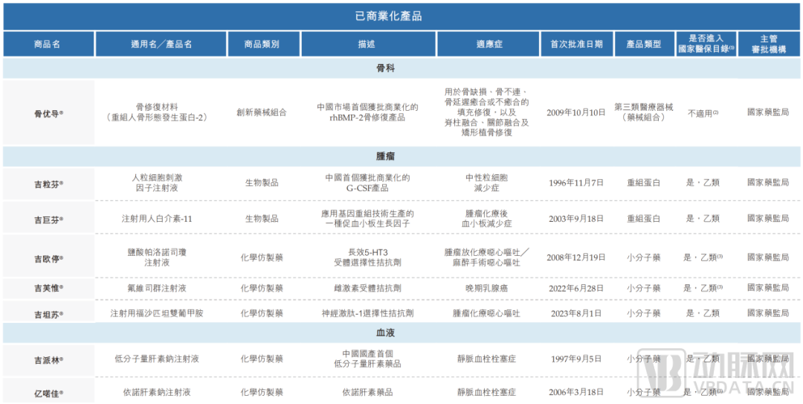Click the '一種促血小板生長因子' description
Viewport: 803px width, 404px height.
pyautogui.click(x=368, y=223)
